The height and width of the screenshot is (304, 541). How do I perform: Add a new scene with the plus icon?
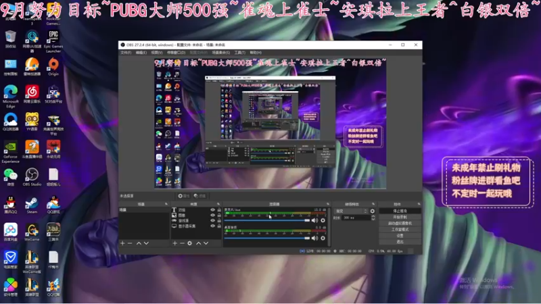(122, 243)
